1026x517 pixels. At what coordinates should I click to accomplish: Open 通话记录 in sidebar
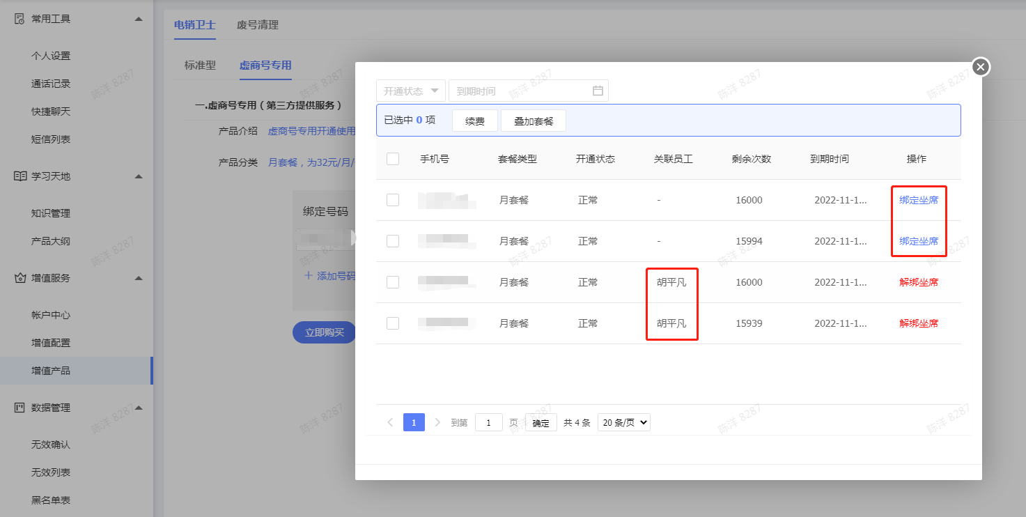51,84
